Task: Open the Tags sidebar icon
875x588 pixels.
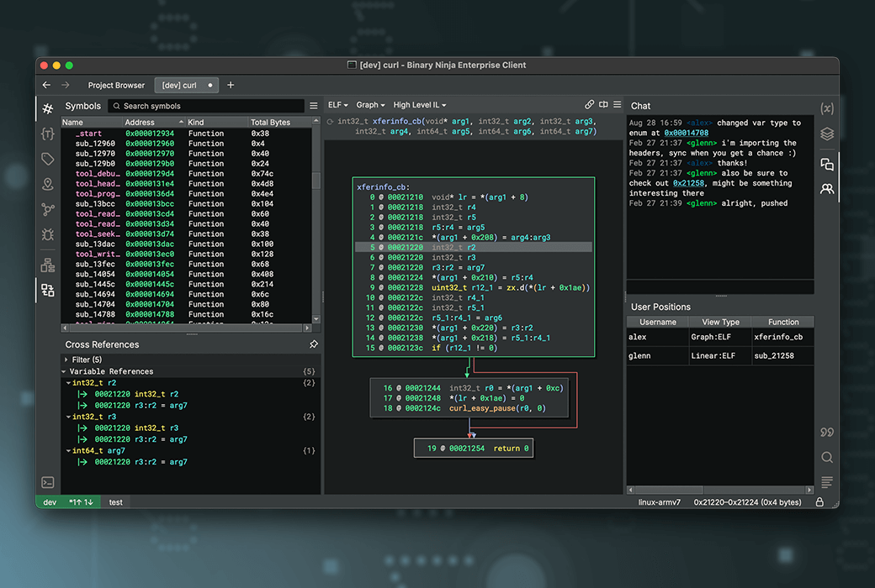Action: point(48,159)
